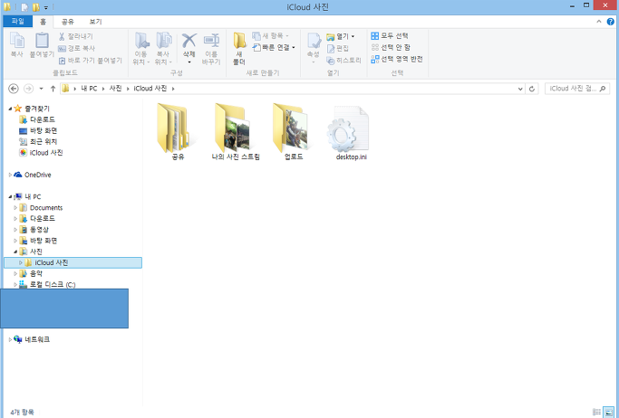Click 히스토리 (History) in the ribbon
The height and width of the screenshot is (418, 619).
pos(343,61)
